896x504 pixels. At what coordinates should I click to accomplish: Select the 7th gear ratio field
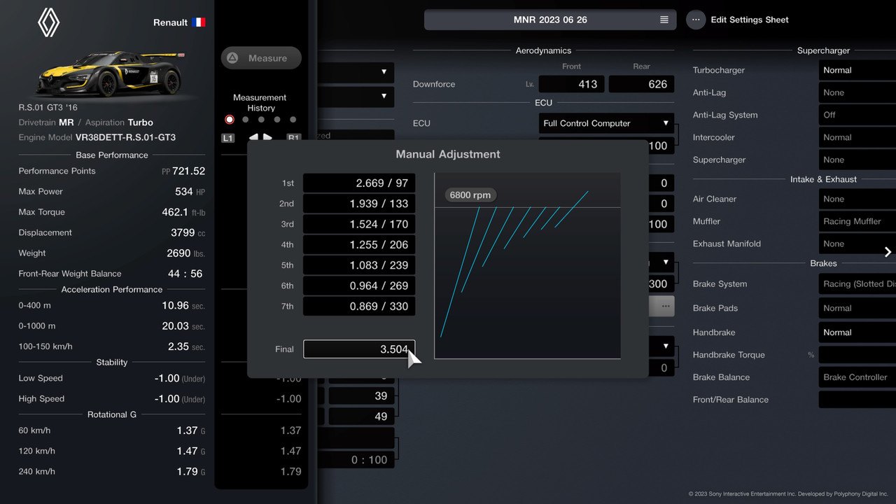[359, 306]
